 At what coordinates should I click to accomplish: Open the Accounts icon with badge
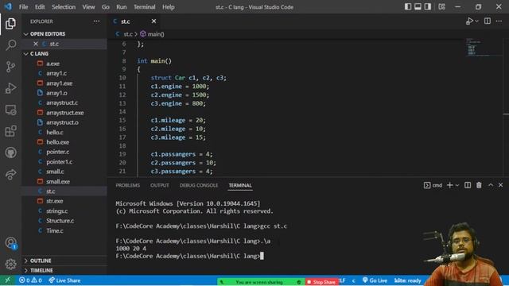click(10, 243)
